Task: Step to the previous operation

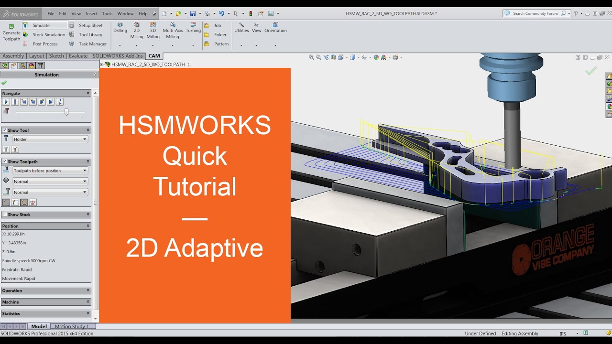Action: click(x=33, y=102)
